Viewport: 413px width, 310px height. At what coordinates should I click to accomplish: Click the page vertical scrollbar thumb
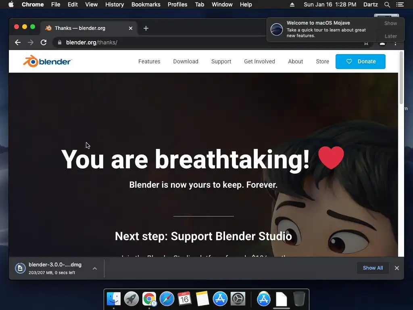401,77
